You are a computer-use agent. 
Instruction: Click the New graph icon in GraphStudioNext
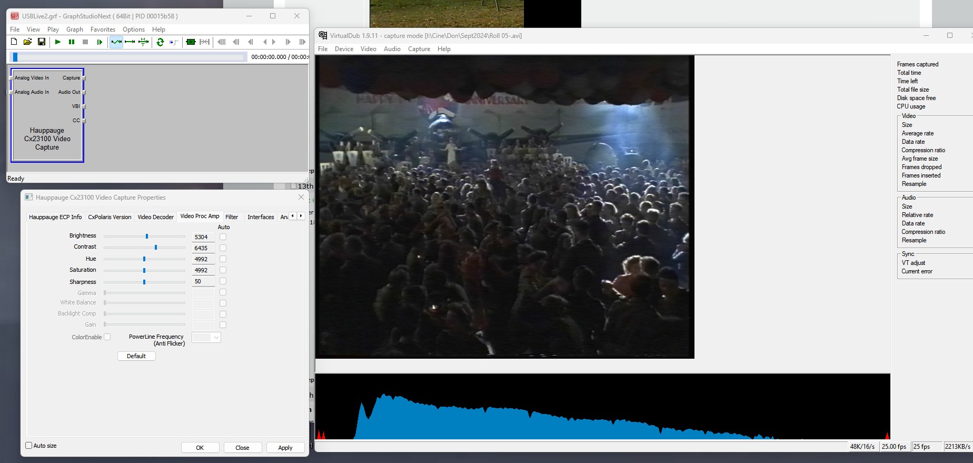pyautogui.click(x=14, y=42)
